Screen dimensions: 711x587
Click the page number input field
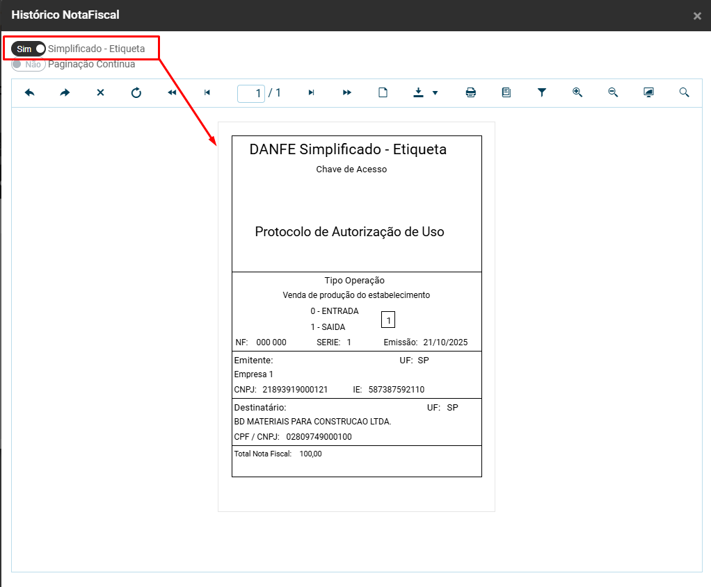tap(250, 93)
